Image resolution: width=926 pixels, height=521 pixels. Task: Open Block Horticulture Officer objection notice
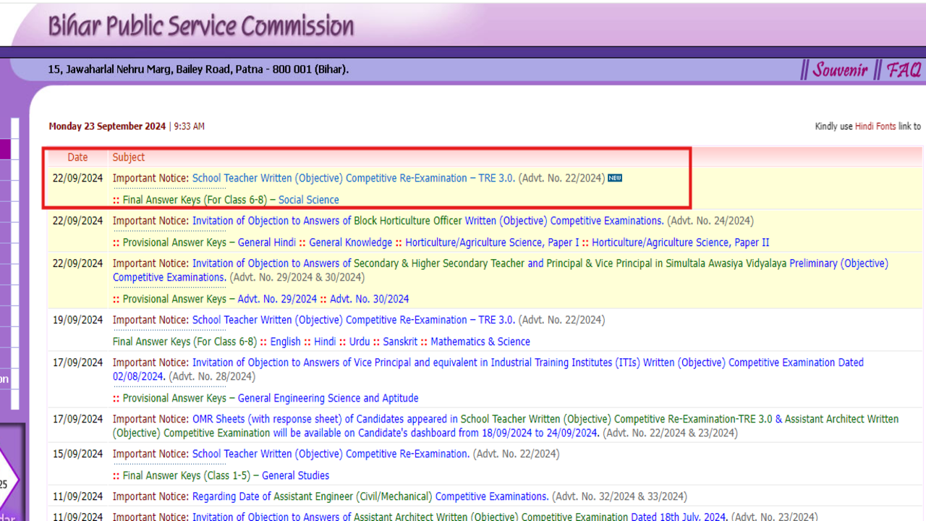click(428, 221)
